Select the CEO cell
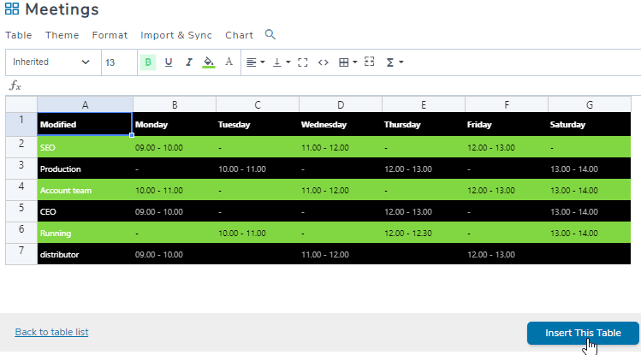This screenshot has height=355, width=641. (x=85, y=211)
